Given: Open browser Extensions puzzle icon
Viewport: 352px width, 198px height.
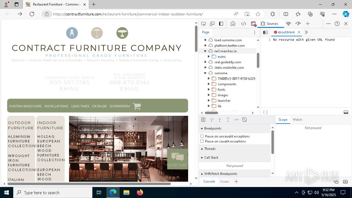Looking at the screenshot, I should pyautogui.click(x=273, y=14).
